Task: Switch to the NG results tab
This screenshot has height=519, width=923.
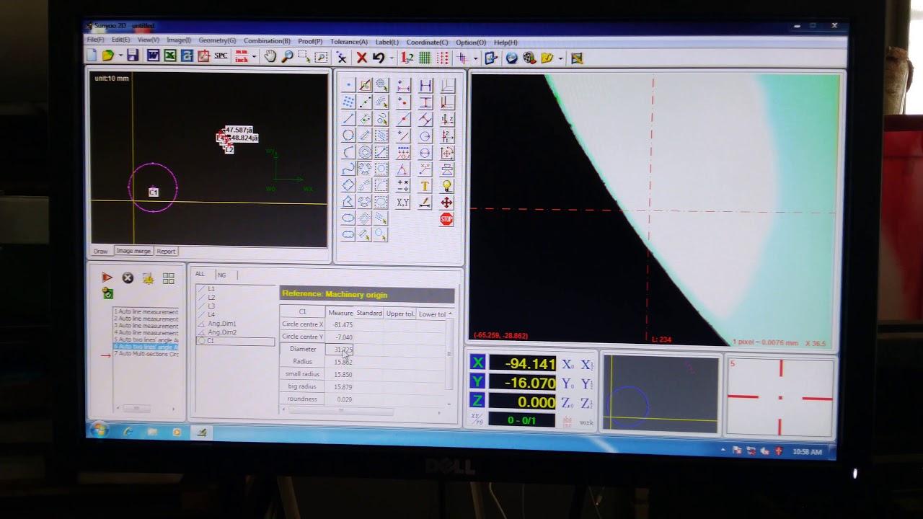Action: [221, 275]
